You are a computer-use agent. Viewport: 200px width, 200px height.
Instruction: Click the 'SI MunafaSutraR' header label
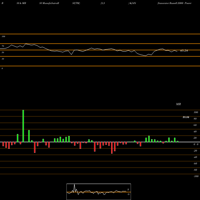click(x=49, y=3)
